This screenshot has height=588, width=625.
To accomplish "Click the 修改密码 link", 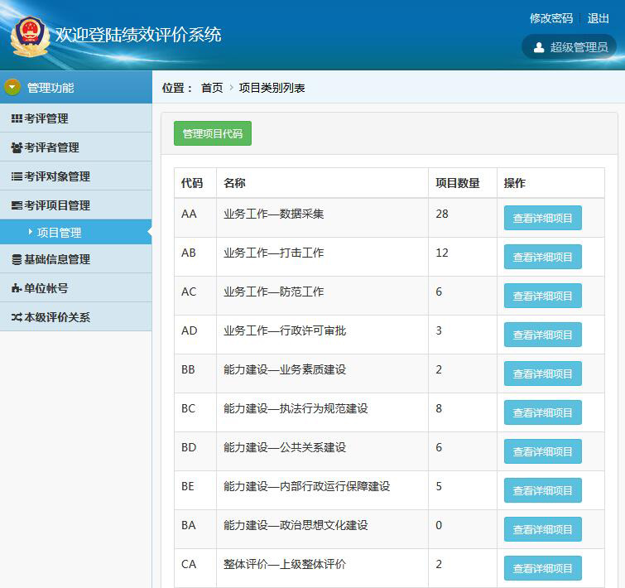I will click(550, 18).
